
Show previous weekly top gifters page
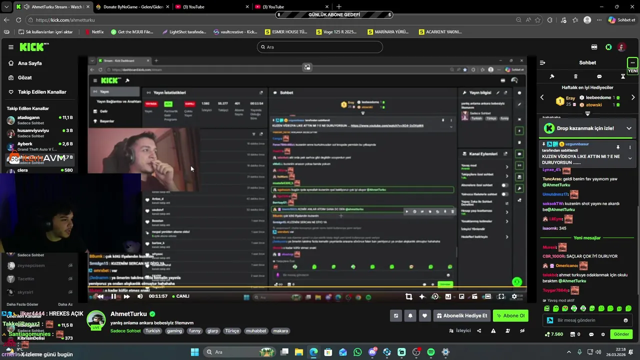point(542,97)
